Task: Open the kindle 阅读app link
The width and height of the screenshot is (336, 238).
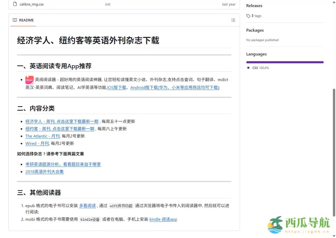Action: tap(163, 219)
